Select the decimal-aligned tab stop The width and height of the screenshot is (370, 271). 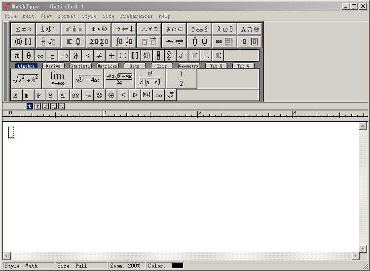click(x=61, y=106)
